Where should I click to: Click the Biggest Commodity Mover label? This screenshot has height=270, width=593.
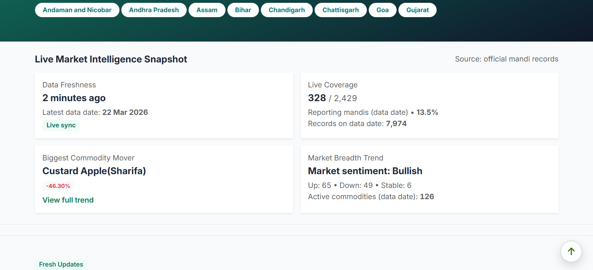coord(89,158)
